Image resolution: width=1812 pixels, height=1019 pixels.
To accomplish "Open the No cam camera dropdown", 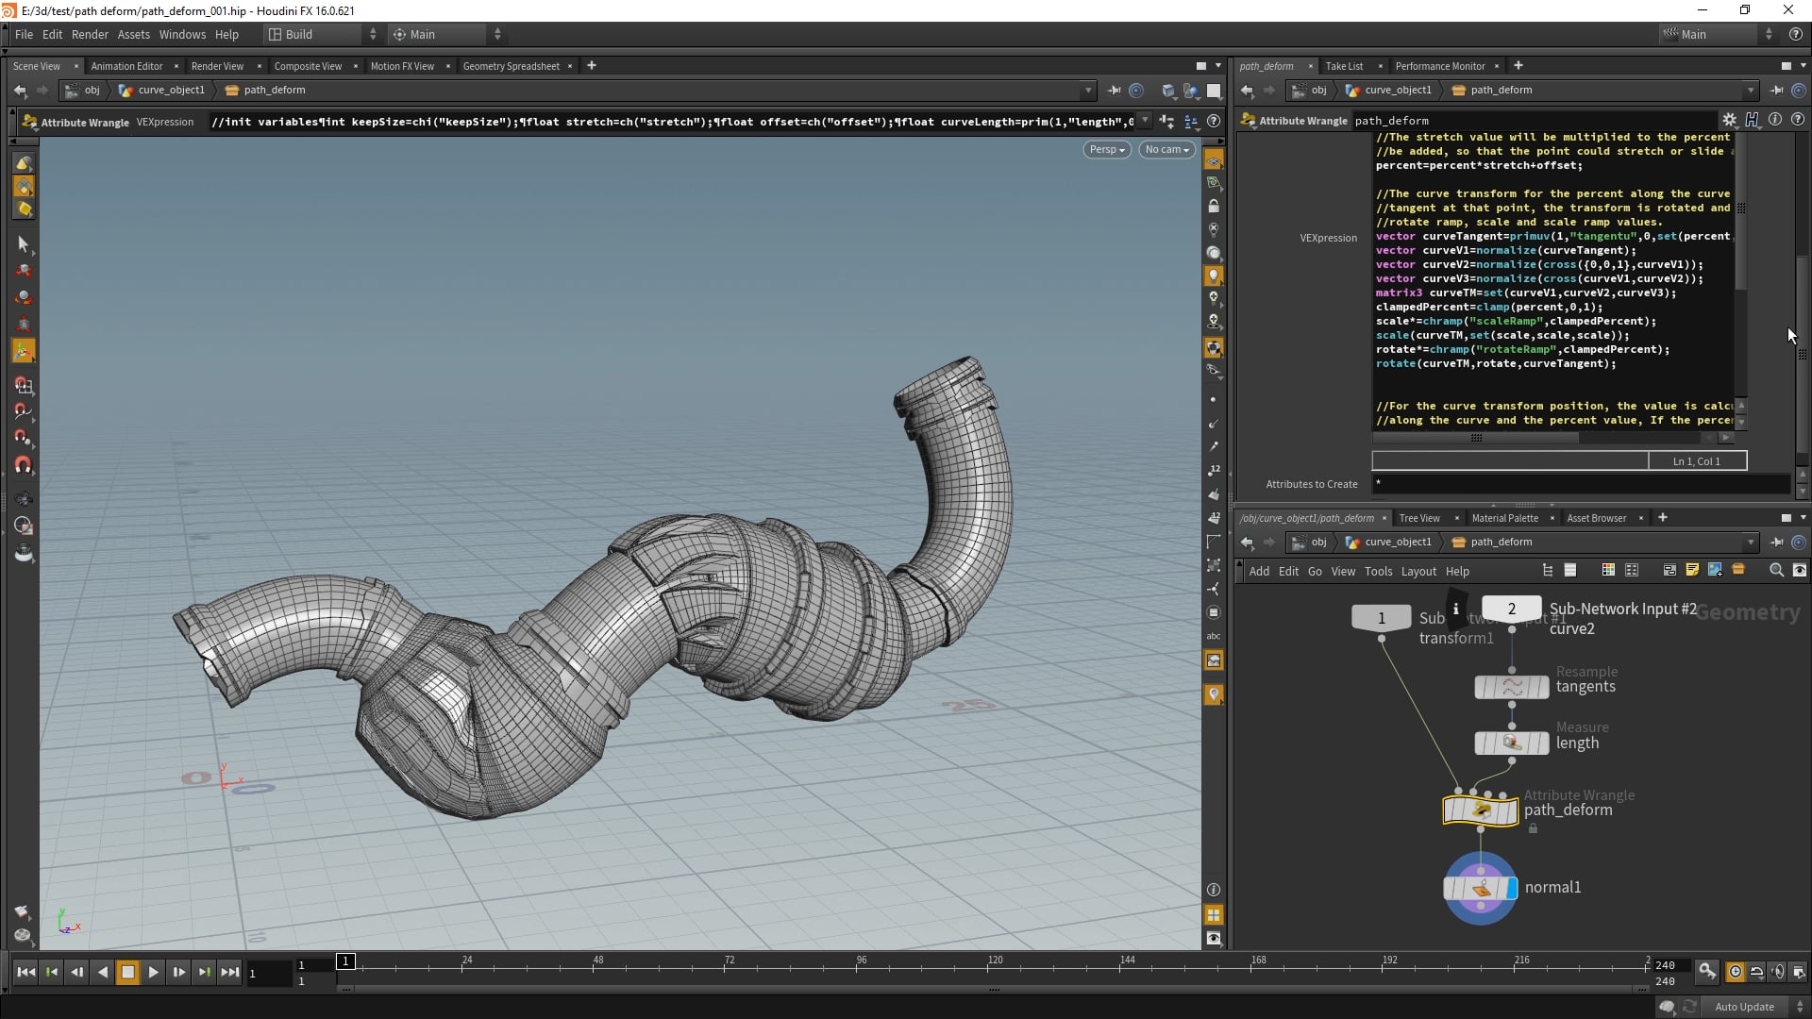I will tap(1166, 149).
